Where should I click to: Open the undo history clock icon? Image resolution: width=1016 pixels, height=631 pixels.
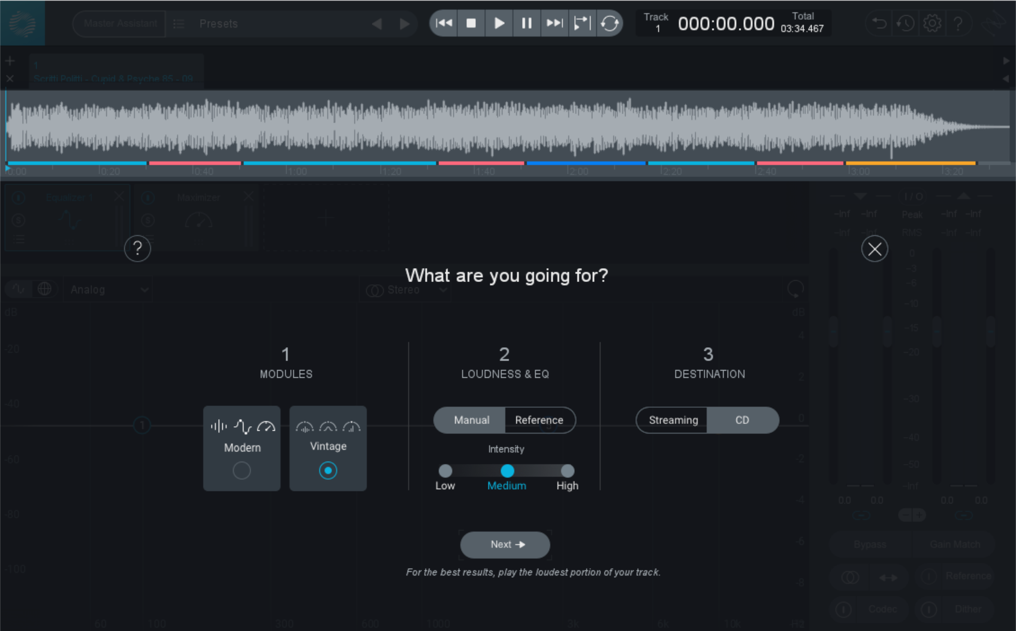905,23
